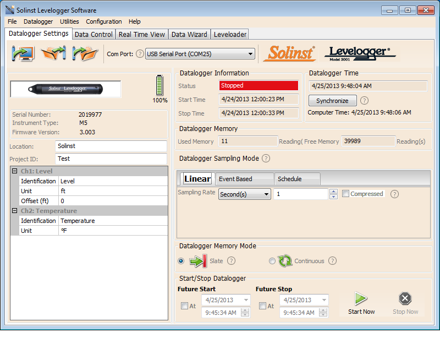Decrease sampling rate value with down arrow
The width and height of the screenshot is (440, 338).
[333, 197]
